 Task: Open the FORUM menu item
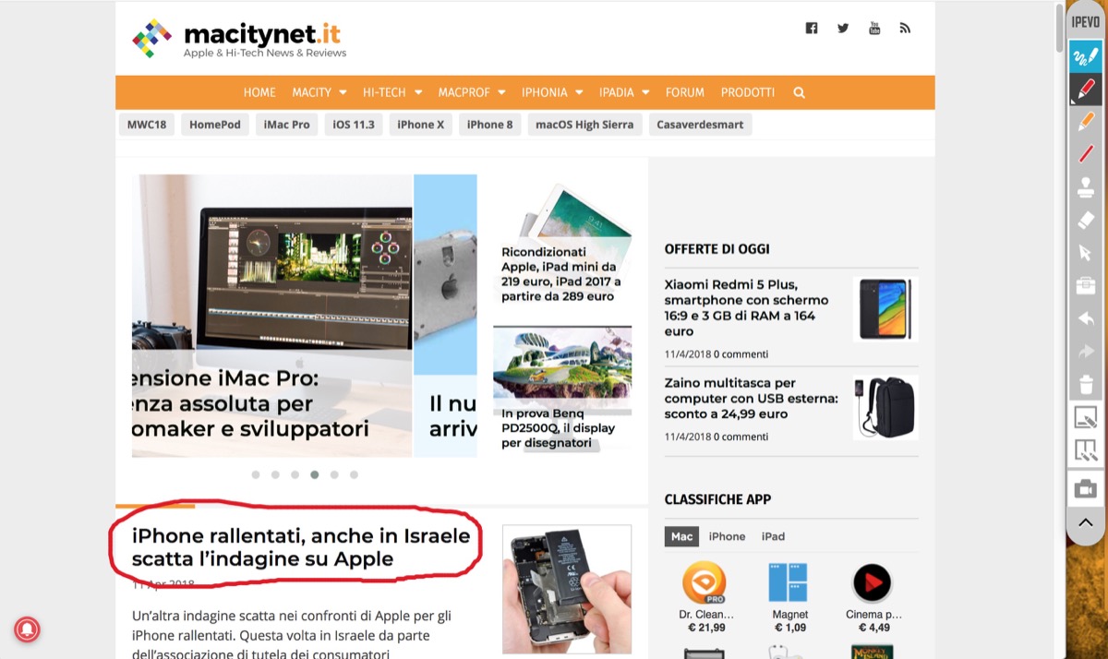click(685, 92)
